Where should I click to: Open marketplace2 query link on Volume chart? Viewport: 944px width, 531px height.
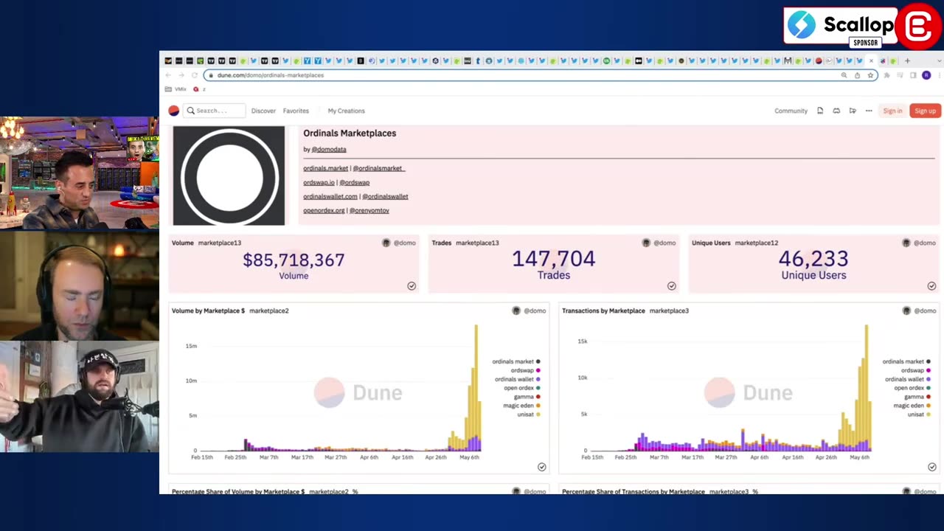[x=269, y=310]
